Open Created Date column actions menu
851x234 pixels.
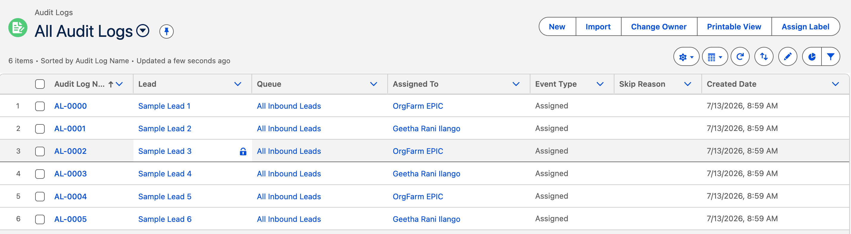(835, 84)
